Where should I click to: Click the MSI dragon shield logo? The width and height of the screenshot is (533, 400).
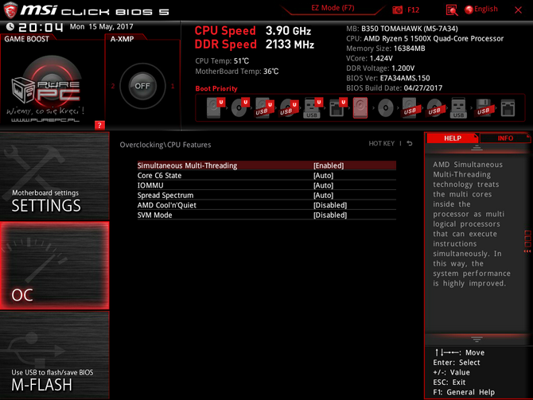click(10, 10)
